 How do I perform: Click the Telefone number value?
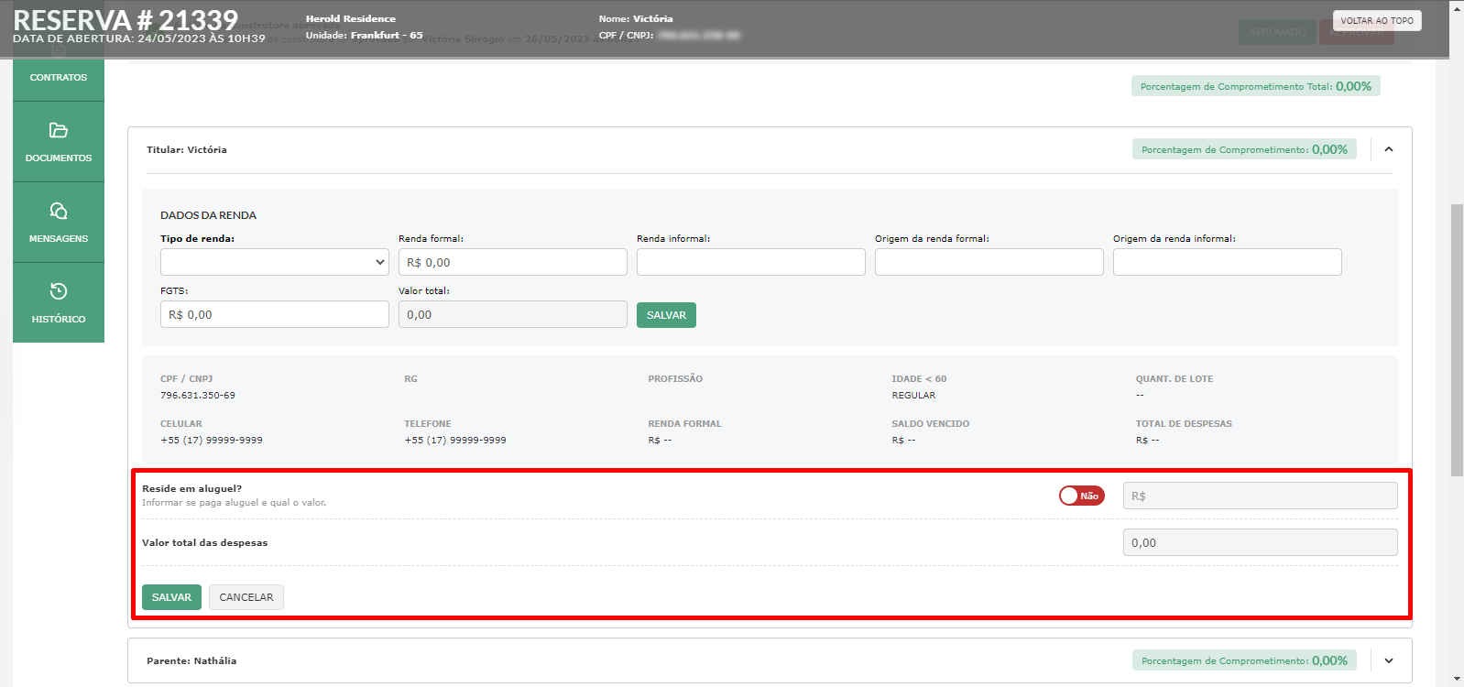(x=455, y=441)
